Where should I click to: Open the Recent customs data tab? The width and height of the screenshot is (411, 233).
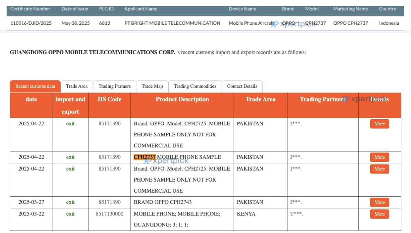pyautogui.click(x=35, y=86)
